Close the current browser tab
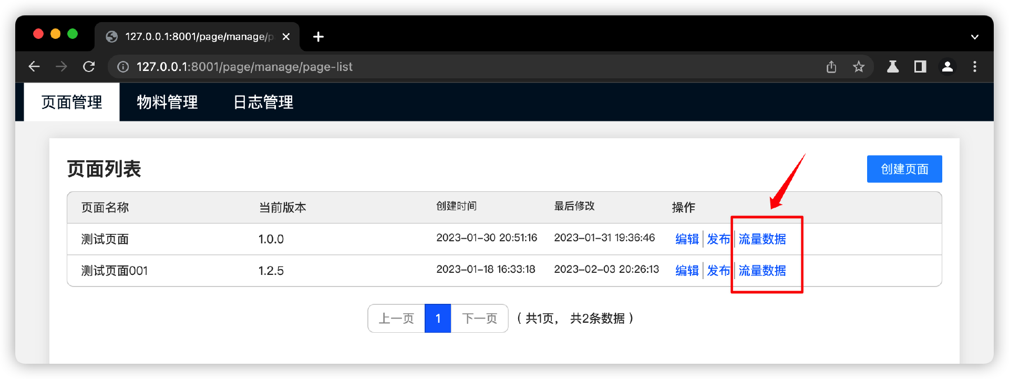The height and width of the screenshot is (379, 1009). (286, 37)
